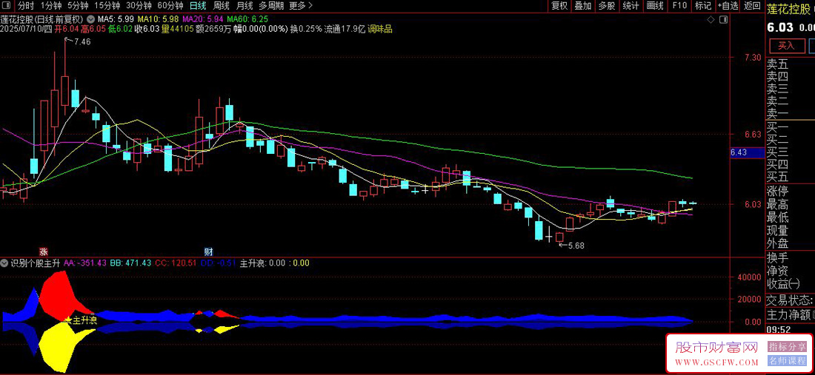The height and width of the screenshot is (375, 815).
Task: Click the red 涨 event marker
Action: (44, 251)
